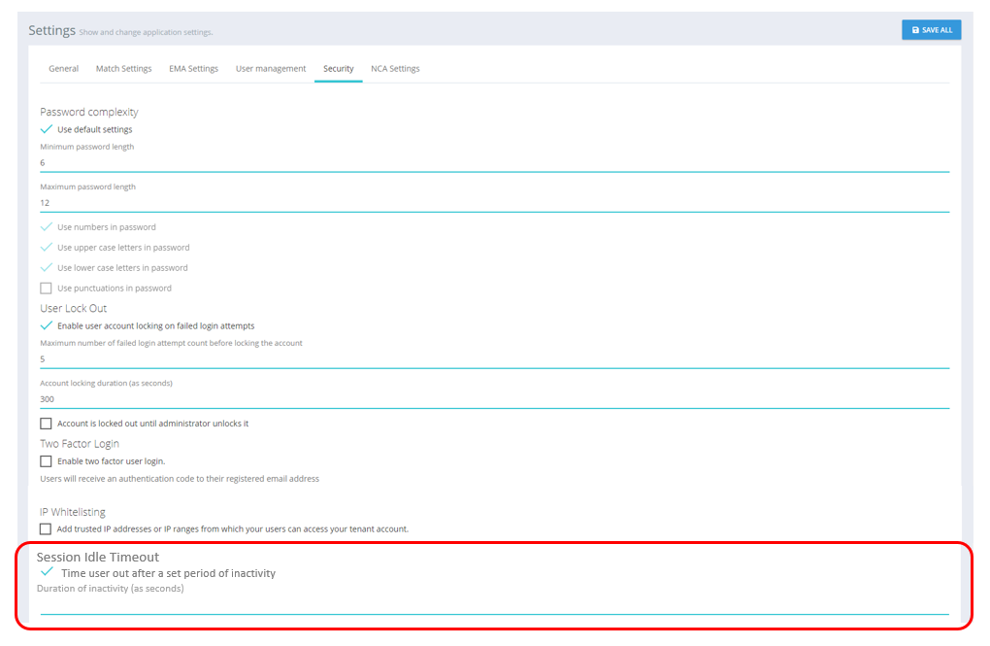Click the Account locking duration field
This screenshot has height=646, width=990.
tap(494, 399)
